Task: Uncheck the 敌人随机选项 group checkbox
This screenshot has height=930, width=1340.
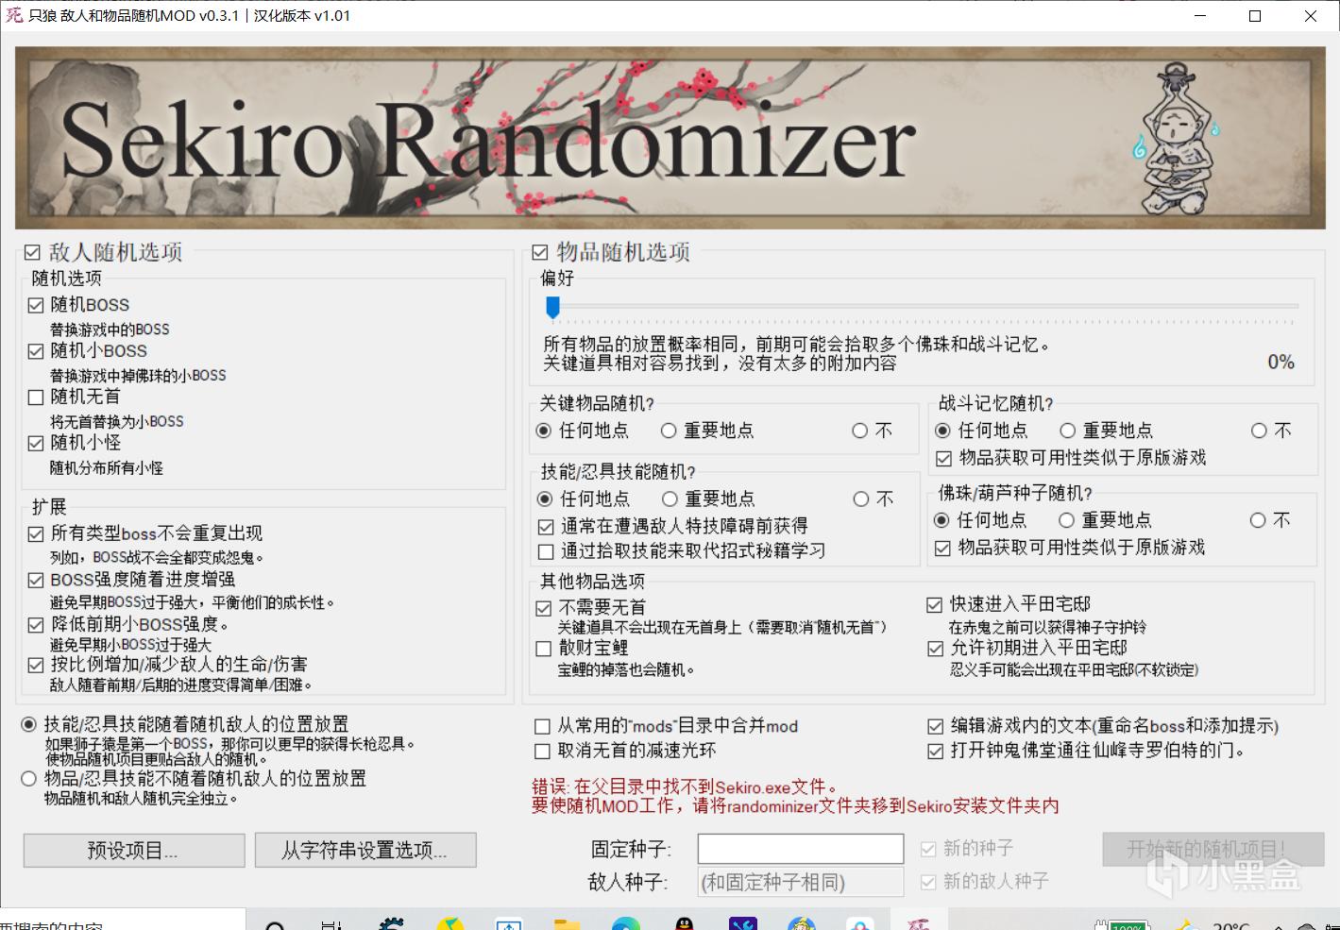Action: tap(33, 253)
